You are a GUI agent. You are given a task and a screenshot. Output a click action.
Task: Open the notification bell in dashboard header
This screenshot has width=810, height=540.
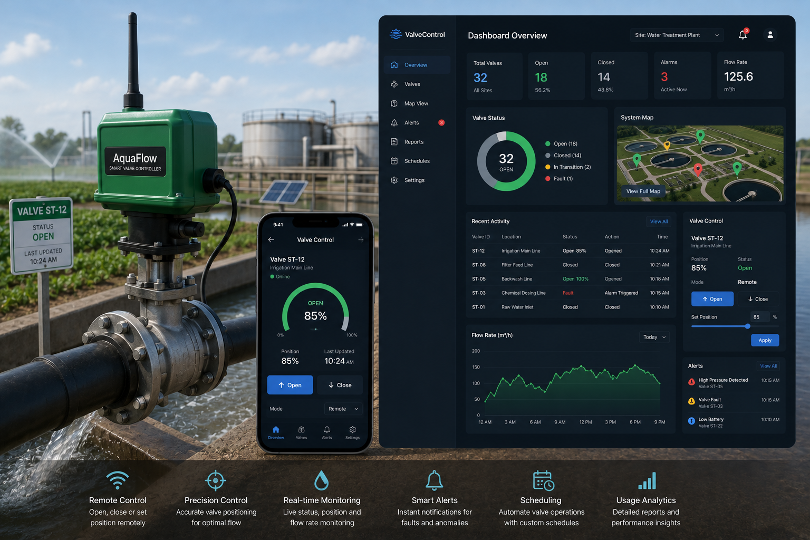click(x=742, y=35)
